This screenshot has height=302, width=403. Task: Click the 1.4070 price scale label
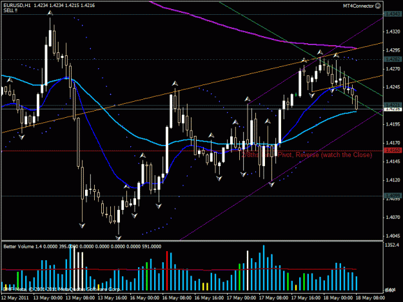(x=393, y=217)
